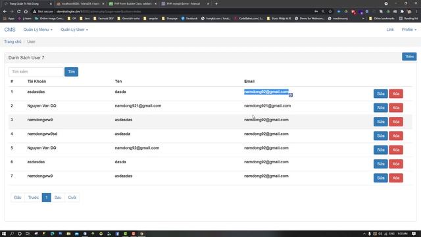Click Sửa for user asdasdas row 1

coord(380,93)
